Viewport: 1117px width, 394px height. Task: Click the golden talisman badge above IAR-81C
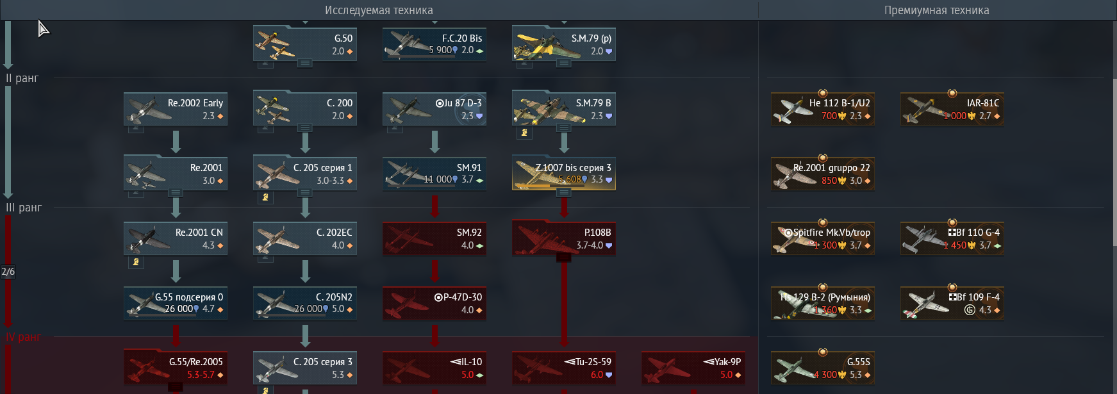coord(952,94)
